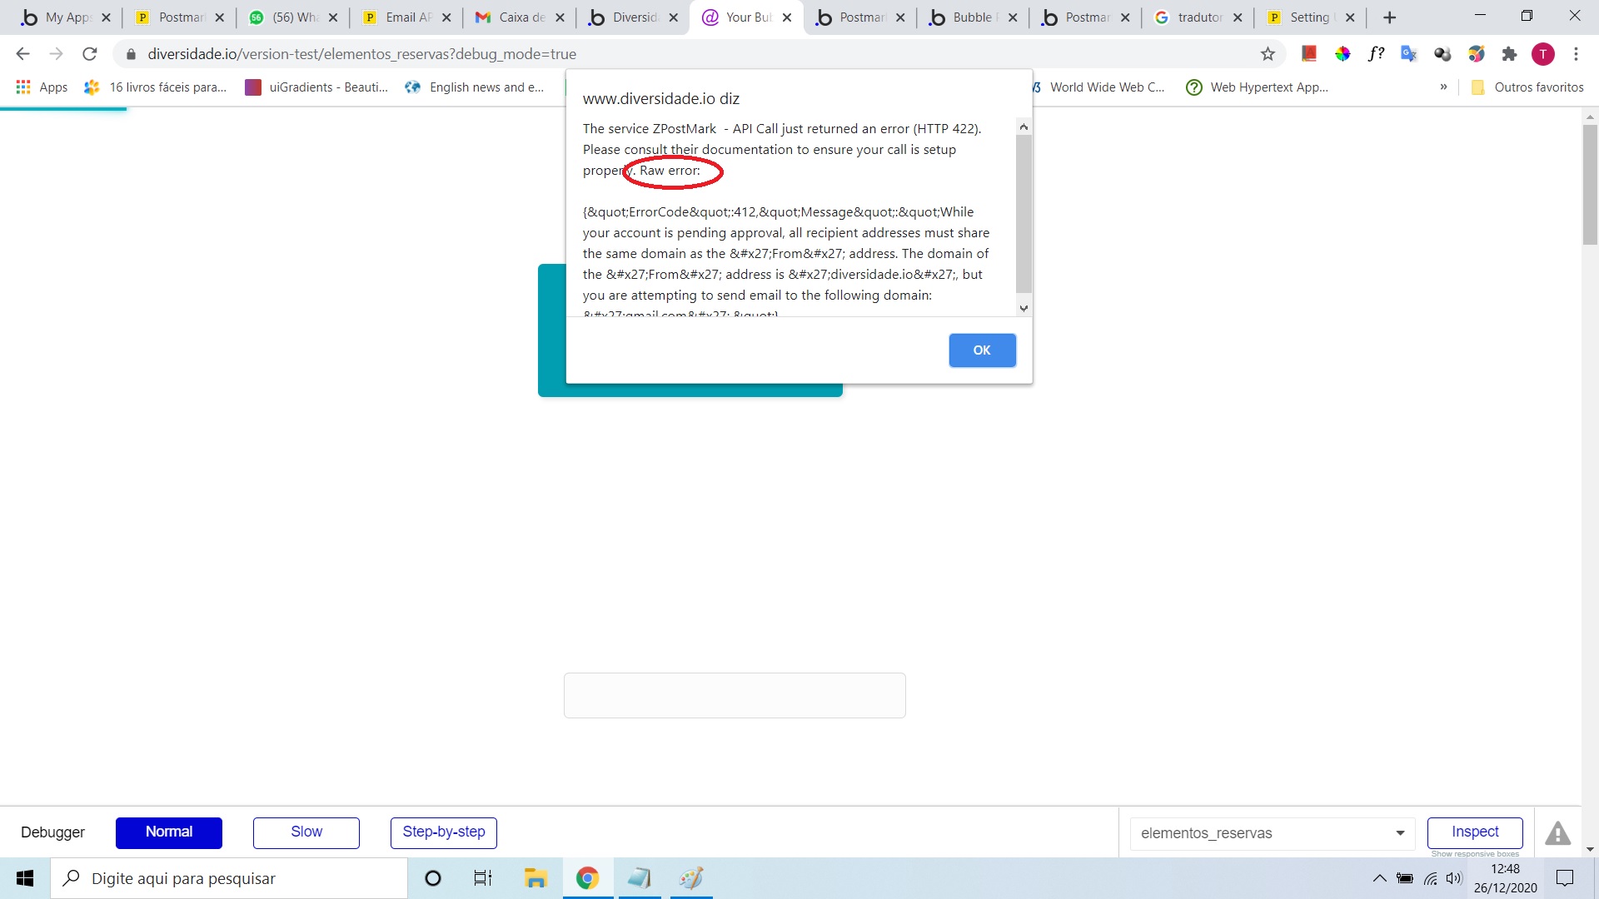Open the Paint app on taskbar
This screenshot has height=899, width=1599.
(x=691, y=878)
